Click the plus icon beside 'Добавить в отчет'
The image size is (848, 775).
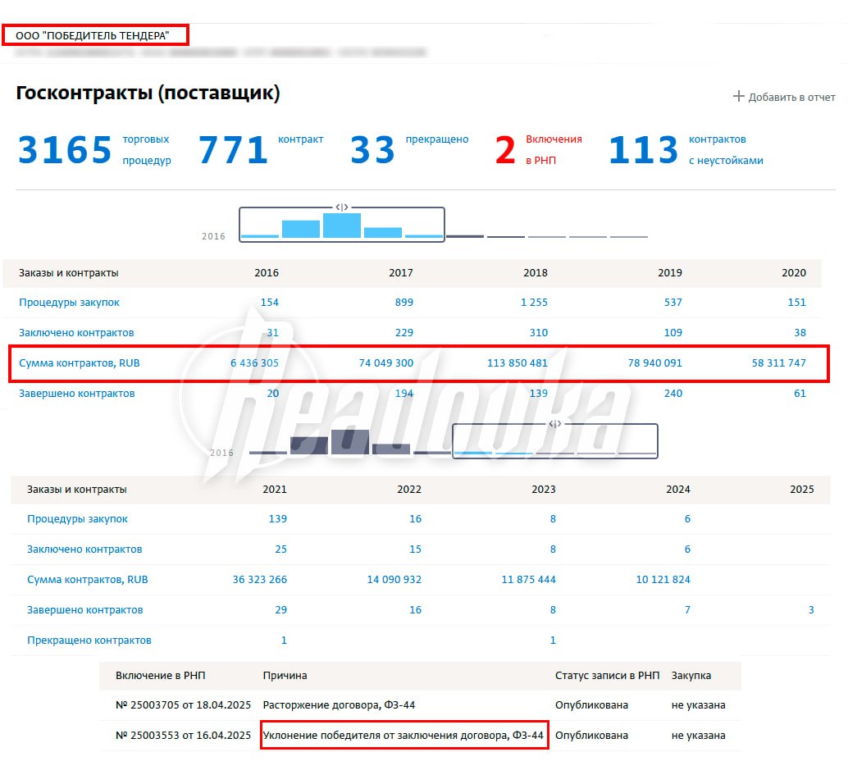pyautogui.click(x=738, y=97)
